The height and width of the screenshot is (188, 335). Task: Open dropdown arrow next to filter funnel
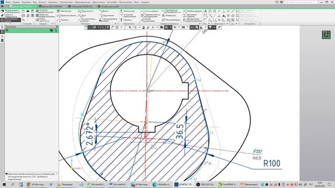(x=214, y=27)
